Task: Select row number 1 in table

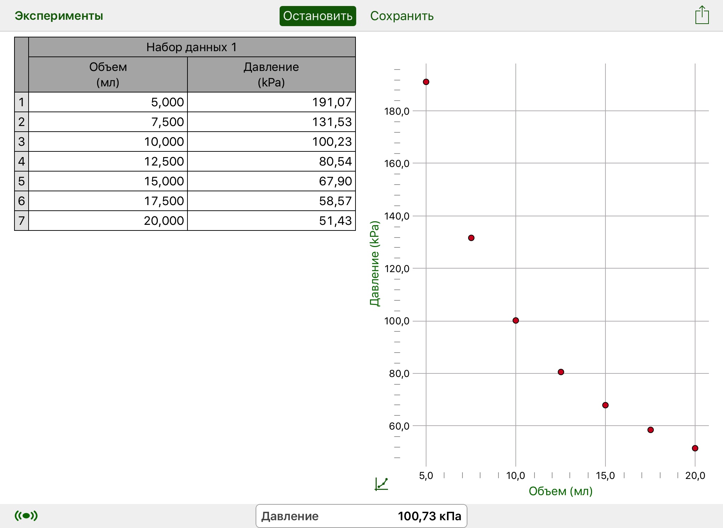Action: coord(22,102)
